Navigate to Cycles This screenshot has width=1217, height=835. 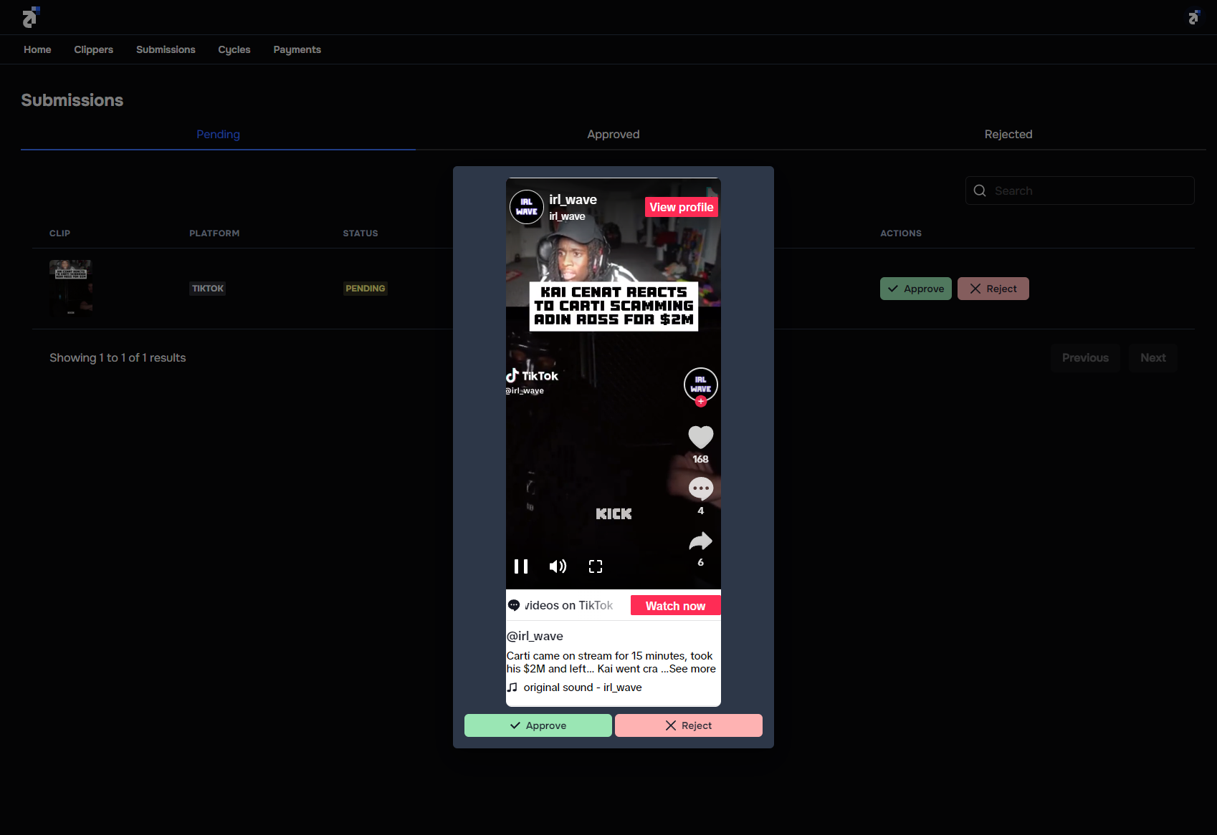click(234, 49)
